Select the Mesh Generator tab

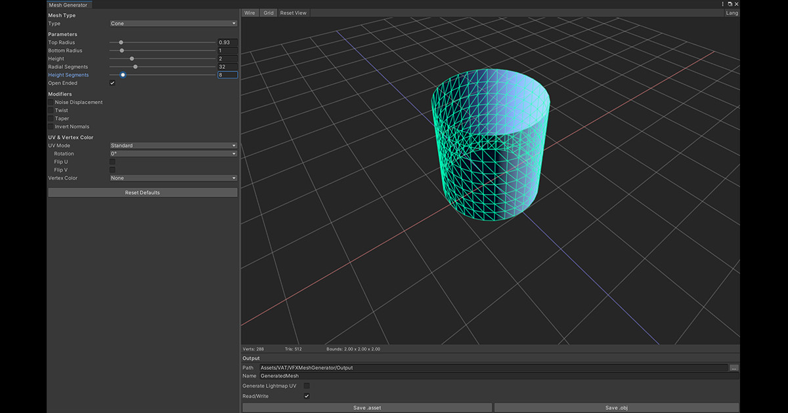point(68,5)
